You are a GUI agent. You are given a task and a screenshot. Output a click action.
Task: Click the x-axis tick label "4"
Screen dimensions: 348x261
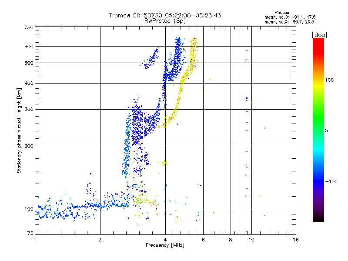165,240
